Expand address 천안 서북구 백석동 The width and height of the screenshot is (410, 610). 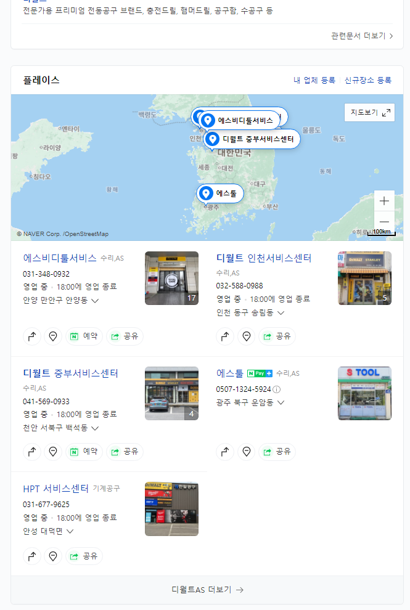94,428
